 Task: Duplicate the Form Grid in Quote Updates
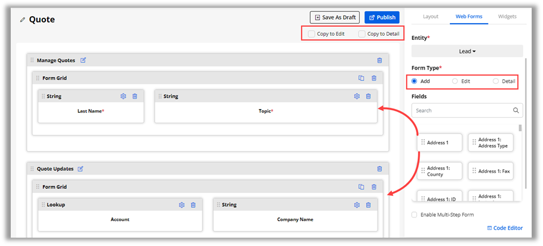click(x=361, y=187)
